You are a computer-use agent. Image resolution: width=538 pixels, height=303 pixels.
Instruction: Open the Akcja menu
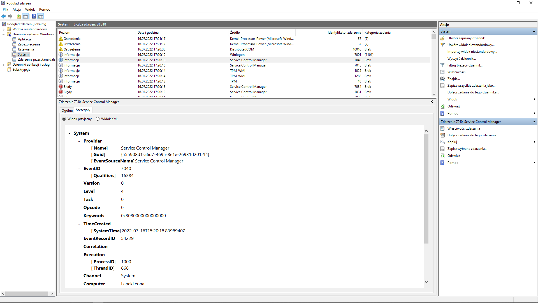(x=17, y=10)
